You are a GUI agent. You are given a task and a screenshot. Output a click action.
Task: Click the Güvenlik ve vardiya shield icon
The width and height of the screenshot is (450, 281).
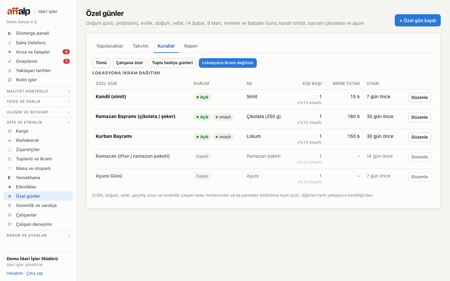(x=10, y=206)
